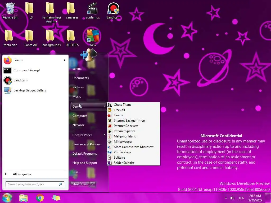The height and width of the screenshot is (203, 271).
Task: Click the FreeCell icon
Action: point(110,110)
